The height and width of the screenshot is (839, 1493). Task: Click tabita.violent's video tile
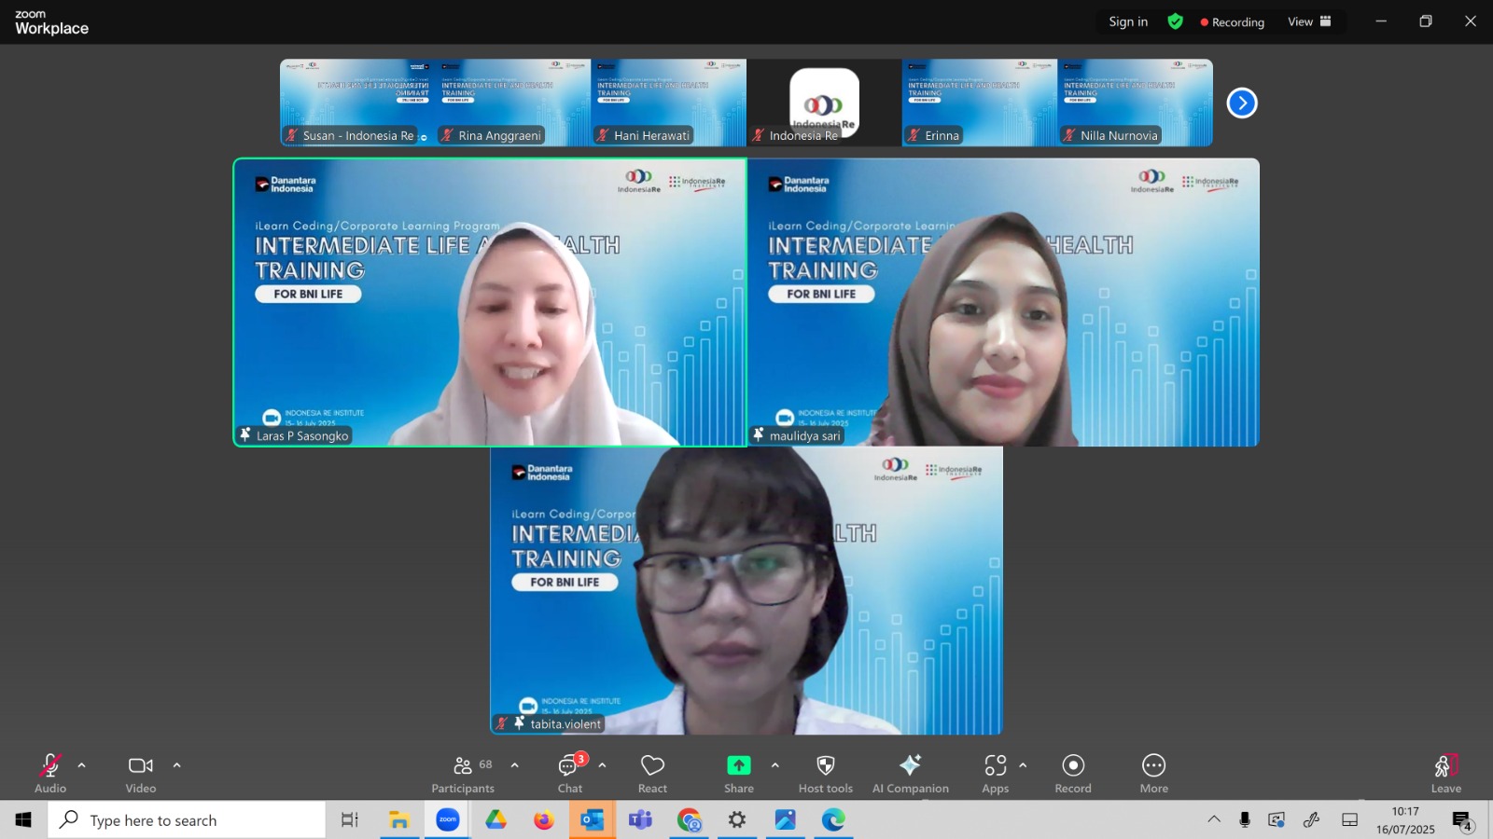click(x=746, y=590)
